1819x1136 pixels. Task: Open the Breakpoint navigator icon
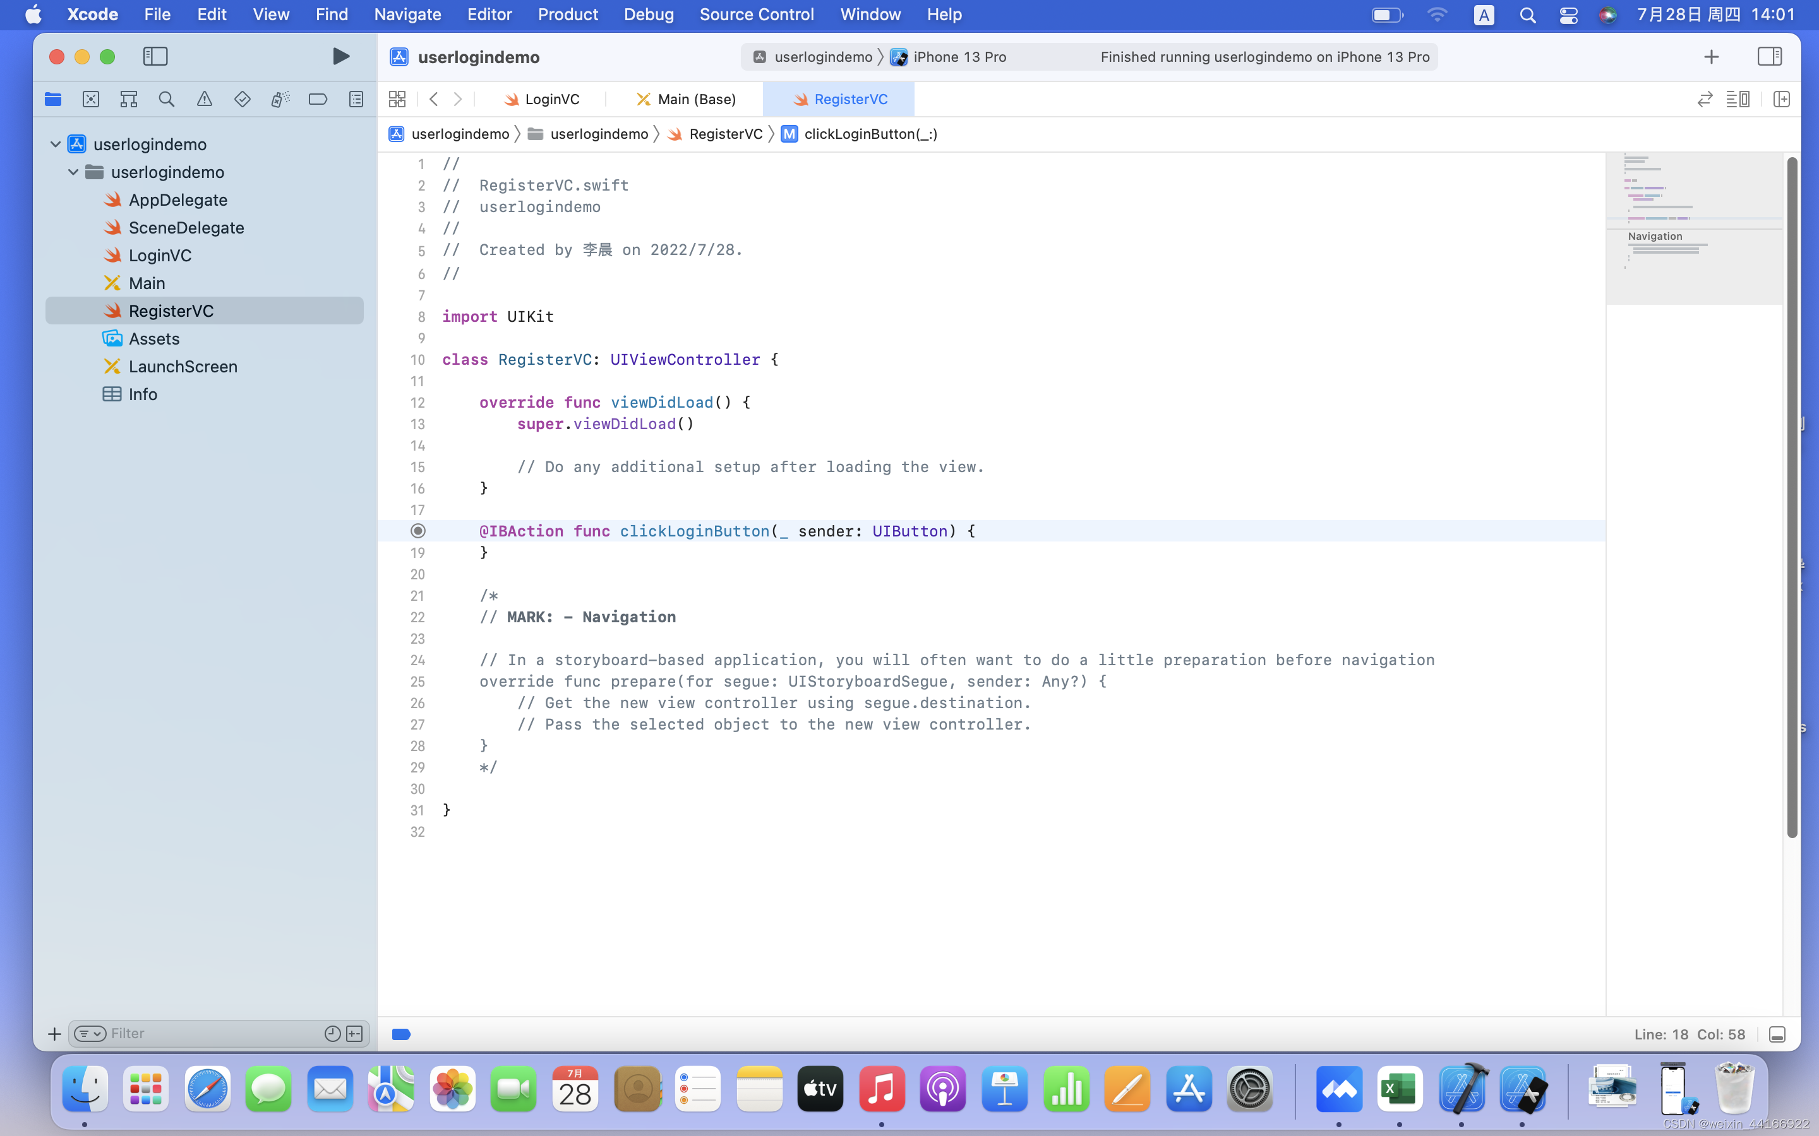(x=318, y=99)
